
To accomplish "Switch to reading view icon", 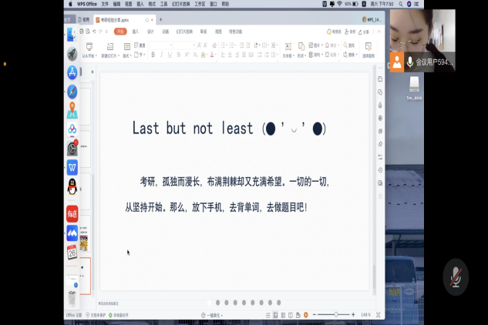I will 291,315.
